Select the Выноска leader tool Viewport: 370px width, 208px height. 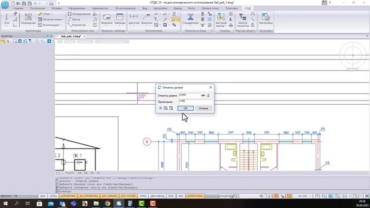tap(146, 19)
